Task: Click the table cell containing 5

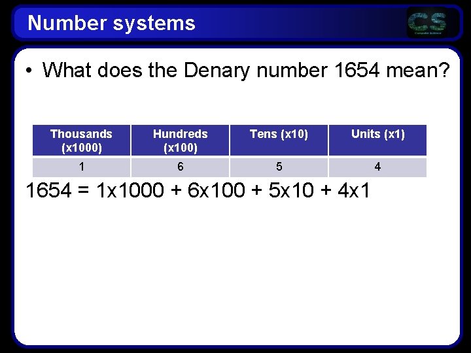Action: 279,167
